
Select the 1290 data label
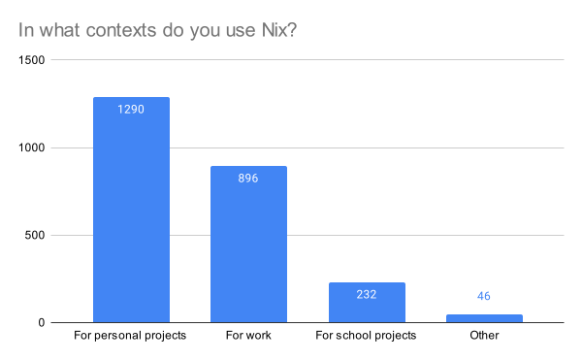pos(131,110)
